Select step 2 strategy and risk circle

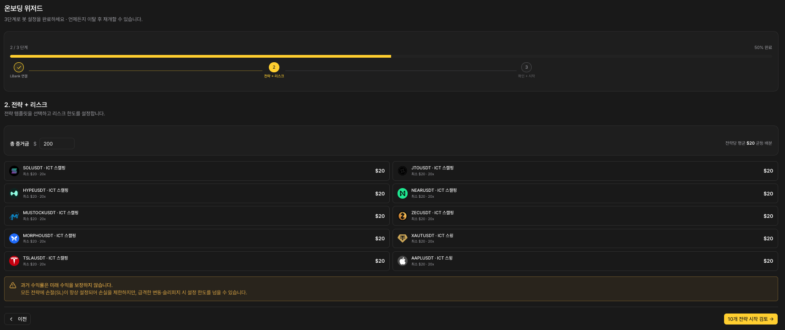coord(274,67)
